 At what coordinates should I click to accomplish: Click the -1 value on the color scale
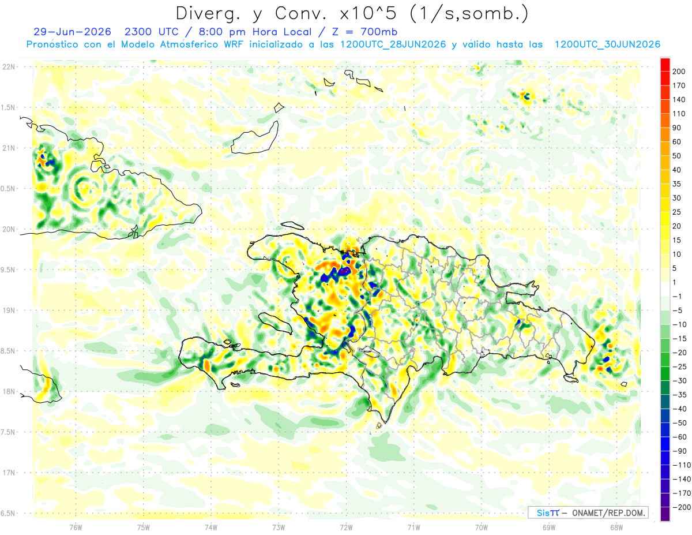point(678,296)
